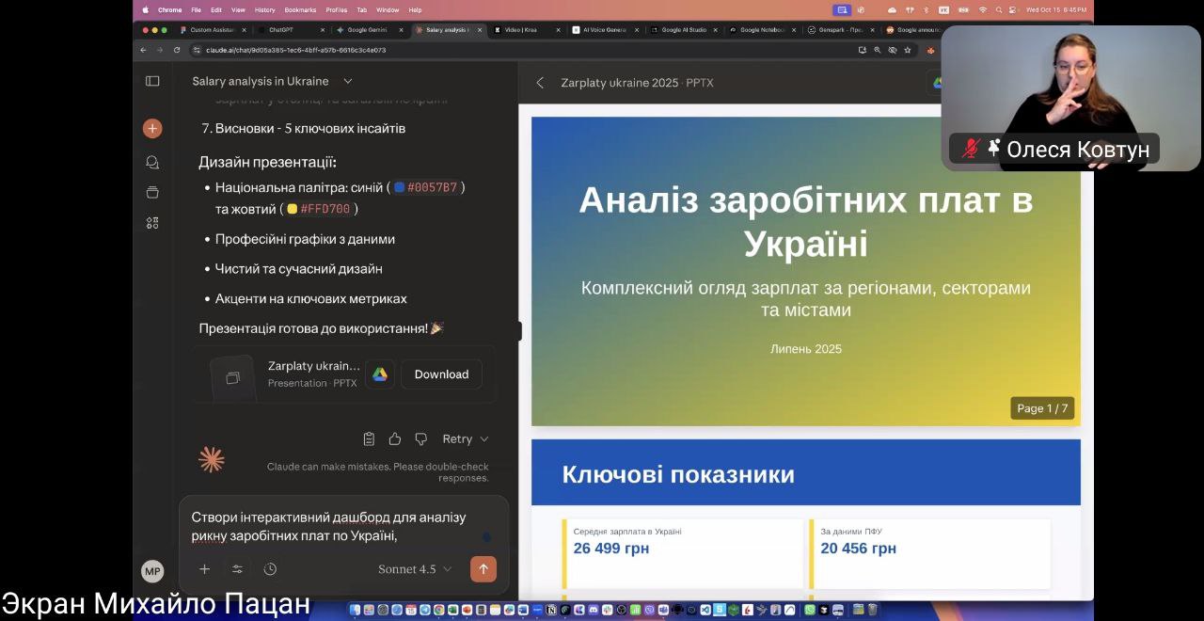Screen dimensions: 1204x621
Task: Open the Artifacts icon in the sidebar
Action: tap(152, 223)
